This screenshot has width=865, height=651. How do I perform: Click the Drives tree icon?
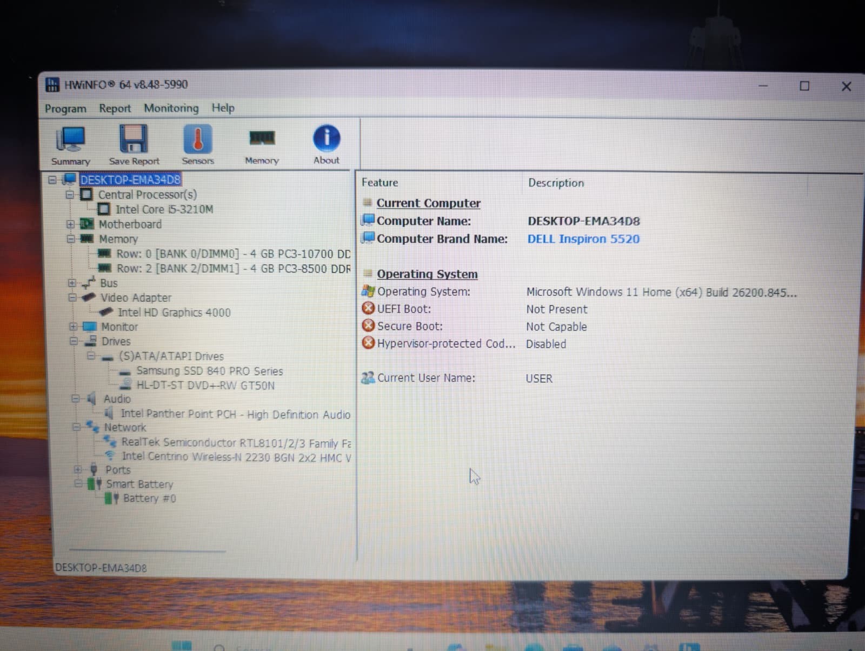tap(90, 341)
